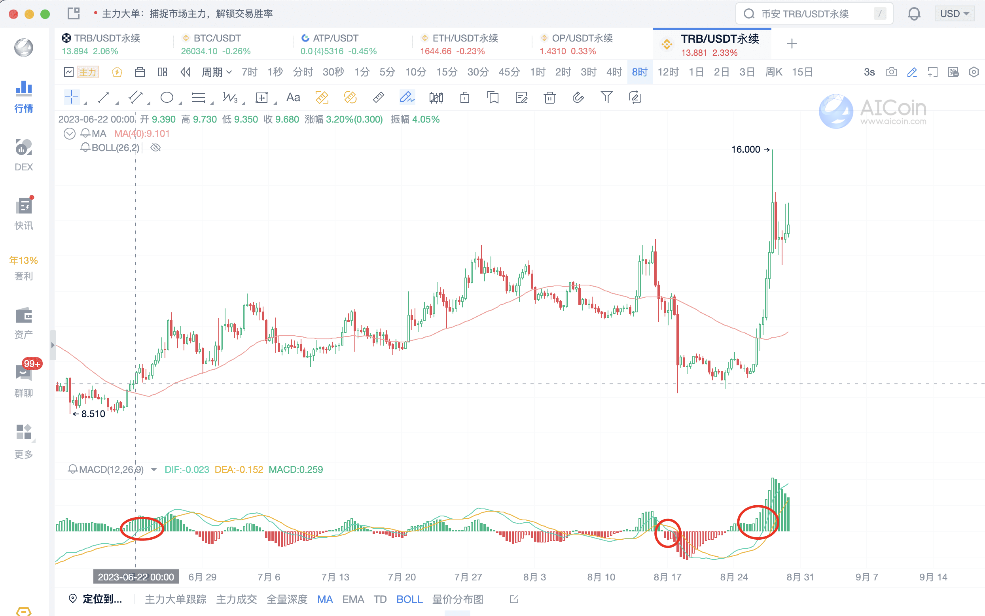Viewport: 985px width, 616px height.
Task: Select the 1日 timeframe
Action: (x=696, y=72)
